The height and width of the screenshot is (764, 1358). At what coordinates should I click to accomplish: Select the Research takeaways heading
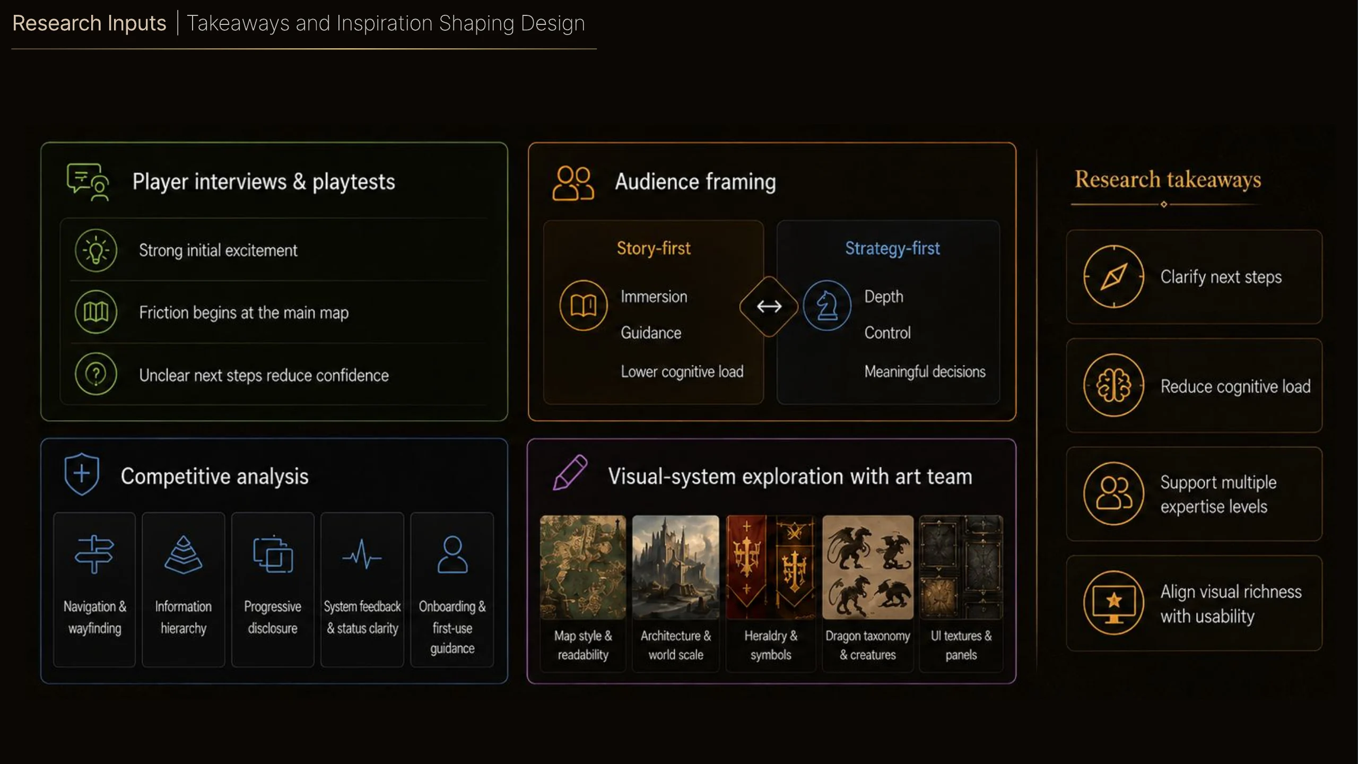1168,179
